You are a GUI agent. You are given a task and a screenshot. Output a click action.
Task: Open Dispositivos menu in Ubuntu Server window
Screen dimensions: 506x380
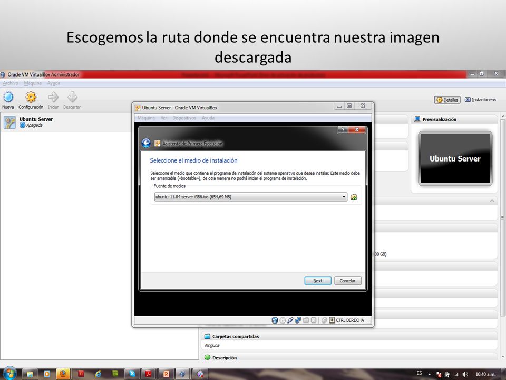point(184,118)
